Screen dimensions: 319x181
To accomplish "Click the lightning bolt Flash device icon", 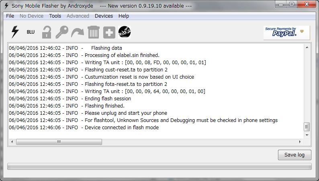I will click(15, 32).
